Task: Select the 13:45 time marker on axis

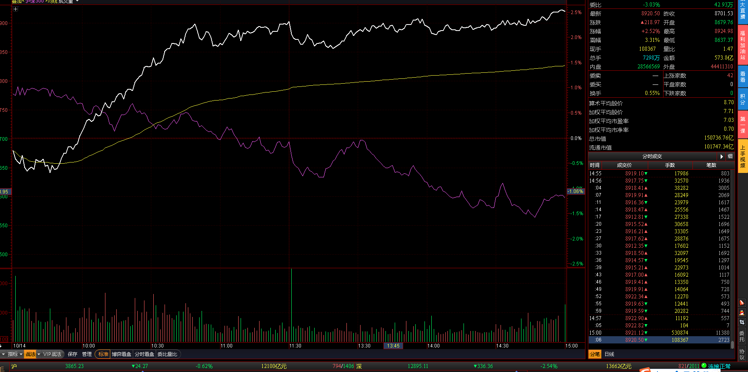Action: 393,346
